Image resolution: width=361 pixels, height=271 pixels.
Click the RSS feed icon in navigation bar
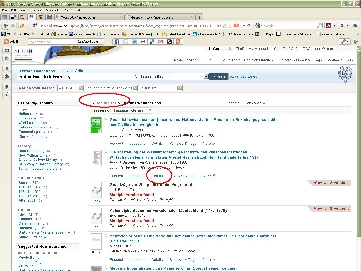click(x=22, y=26)
